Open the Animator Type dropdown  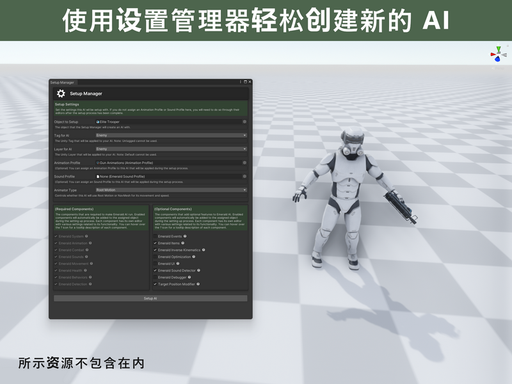171,189
